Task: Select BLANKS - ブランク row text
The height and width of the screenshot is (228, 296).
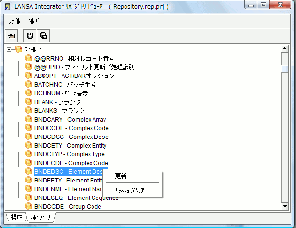Action: [x=60, y=110]
